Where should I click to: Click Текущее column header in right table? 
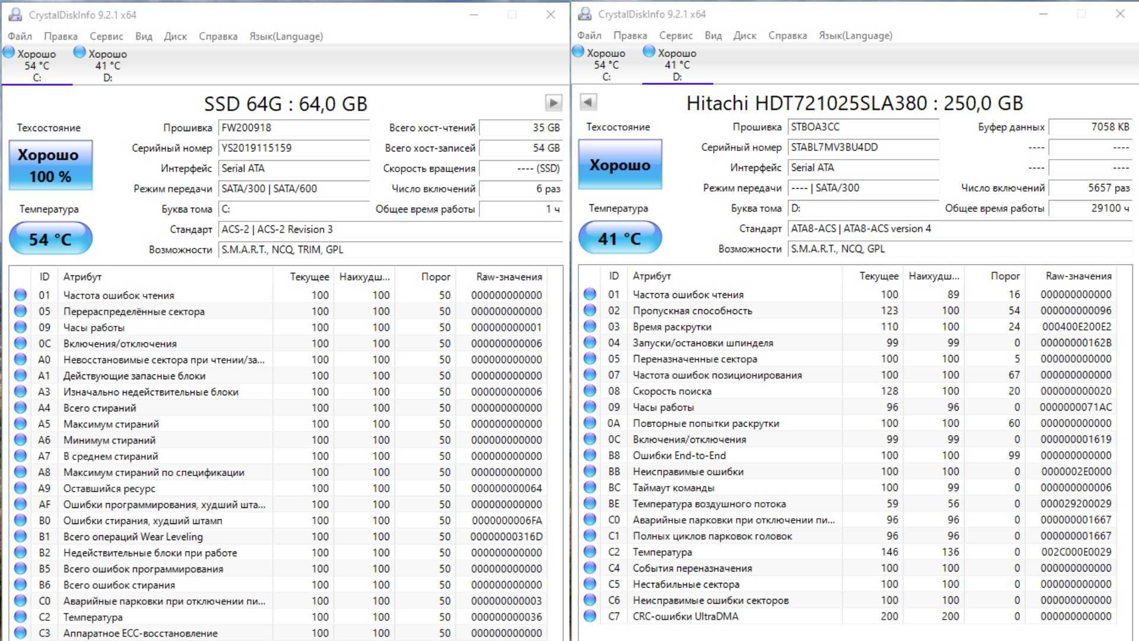(872, 276)
